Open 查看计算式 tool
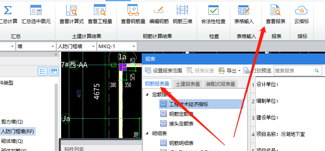This screenshot has width=325, height=151. [x=72, y=14]
